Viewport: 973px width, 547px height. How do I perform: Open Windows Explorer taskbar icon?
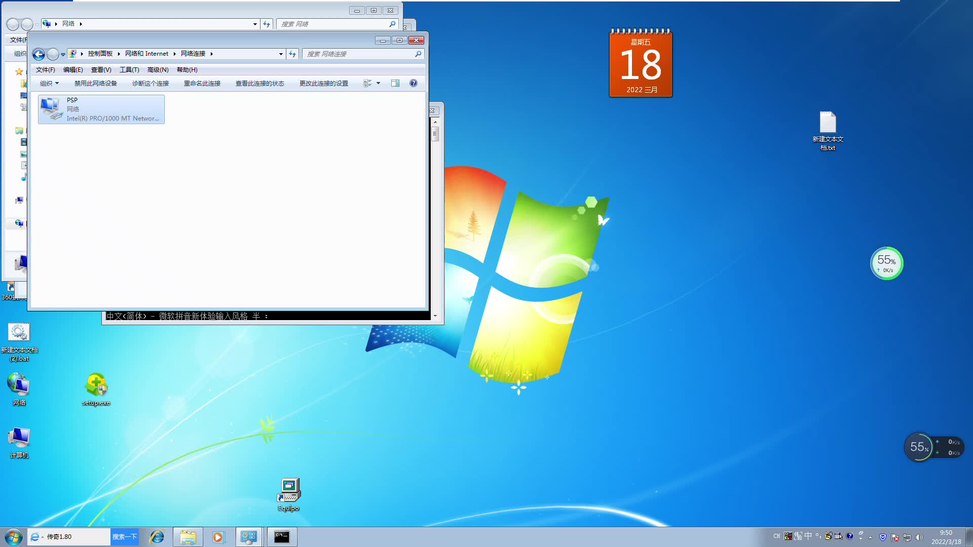(188, 537)
